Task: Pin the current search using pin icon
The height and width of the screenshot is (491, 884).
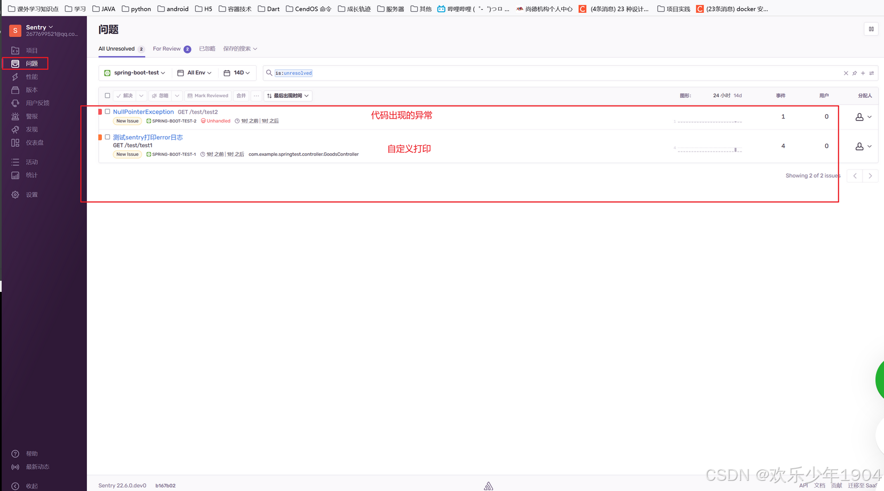Action: [x=854, y=73]
